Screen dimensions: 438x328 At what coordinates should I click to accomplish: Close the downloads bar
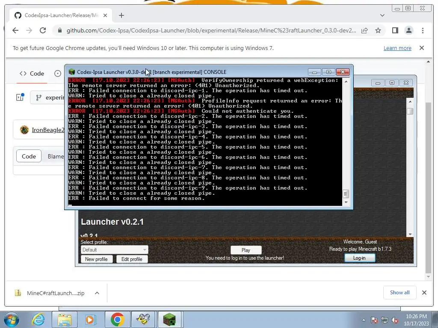[424, 293]
